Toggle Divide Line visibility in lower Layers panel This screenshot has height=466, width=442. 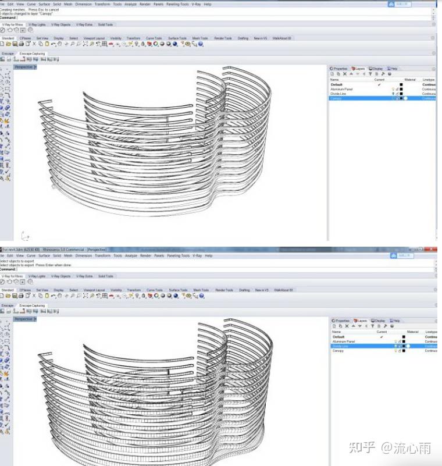(x=395, y=346)
